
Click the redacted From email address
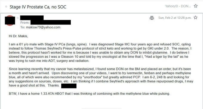[x=51, y=22]
